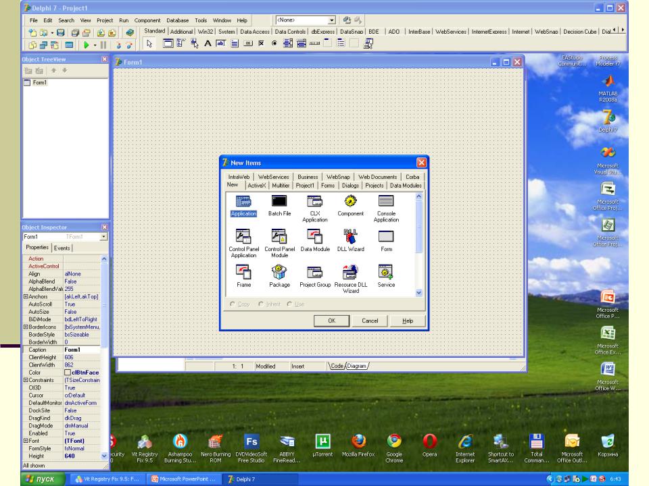Viewport: 649px width, 486px height.
Task: Click the Align property value alNone
Action: click(82, 273)
